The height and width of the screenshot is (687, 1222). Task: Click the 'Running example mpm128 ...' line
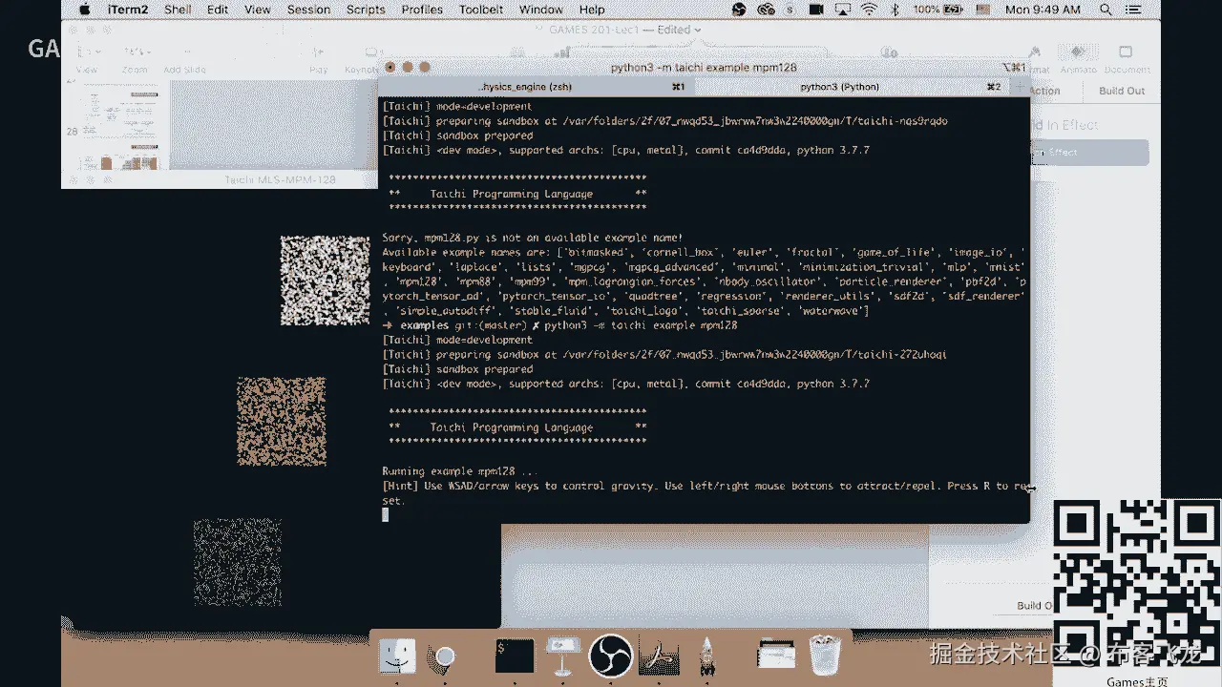pyautogui.click(x=460, y=471)
